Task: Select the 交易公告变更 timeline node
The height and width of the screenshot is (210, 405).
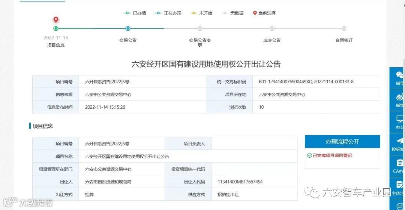Action: [200, 28]
